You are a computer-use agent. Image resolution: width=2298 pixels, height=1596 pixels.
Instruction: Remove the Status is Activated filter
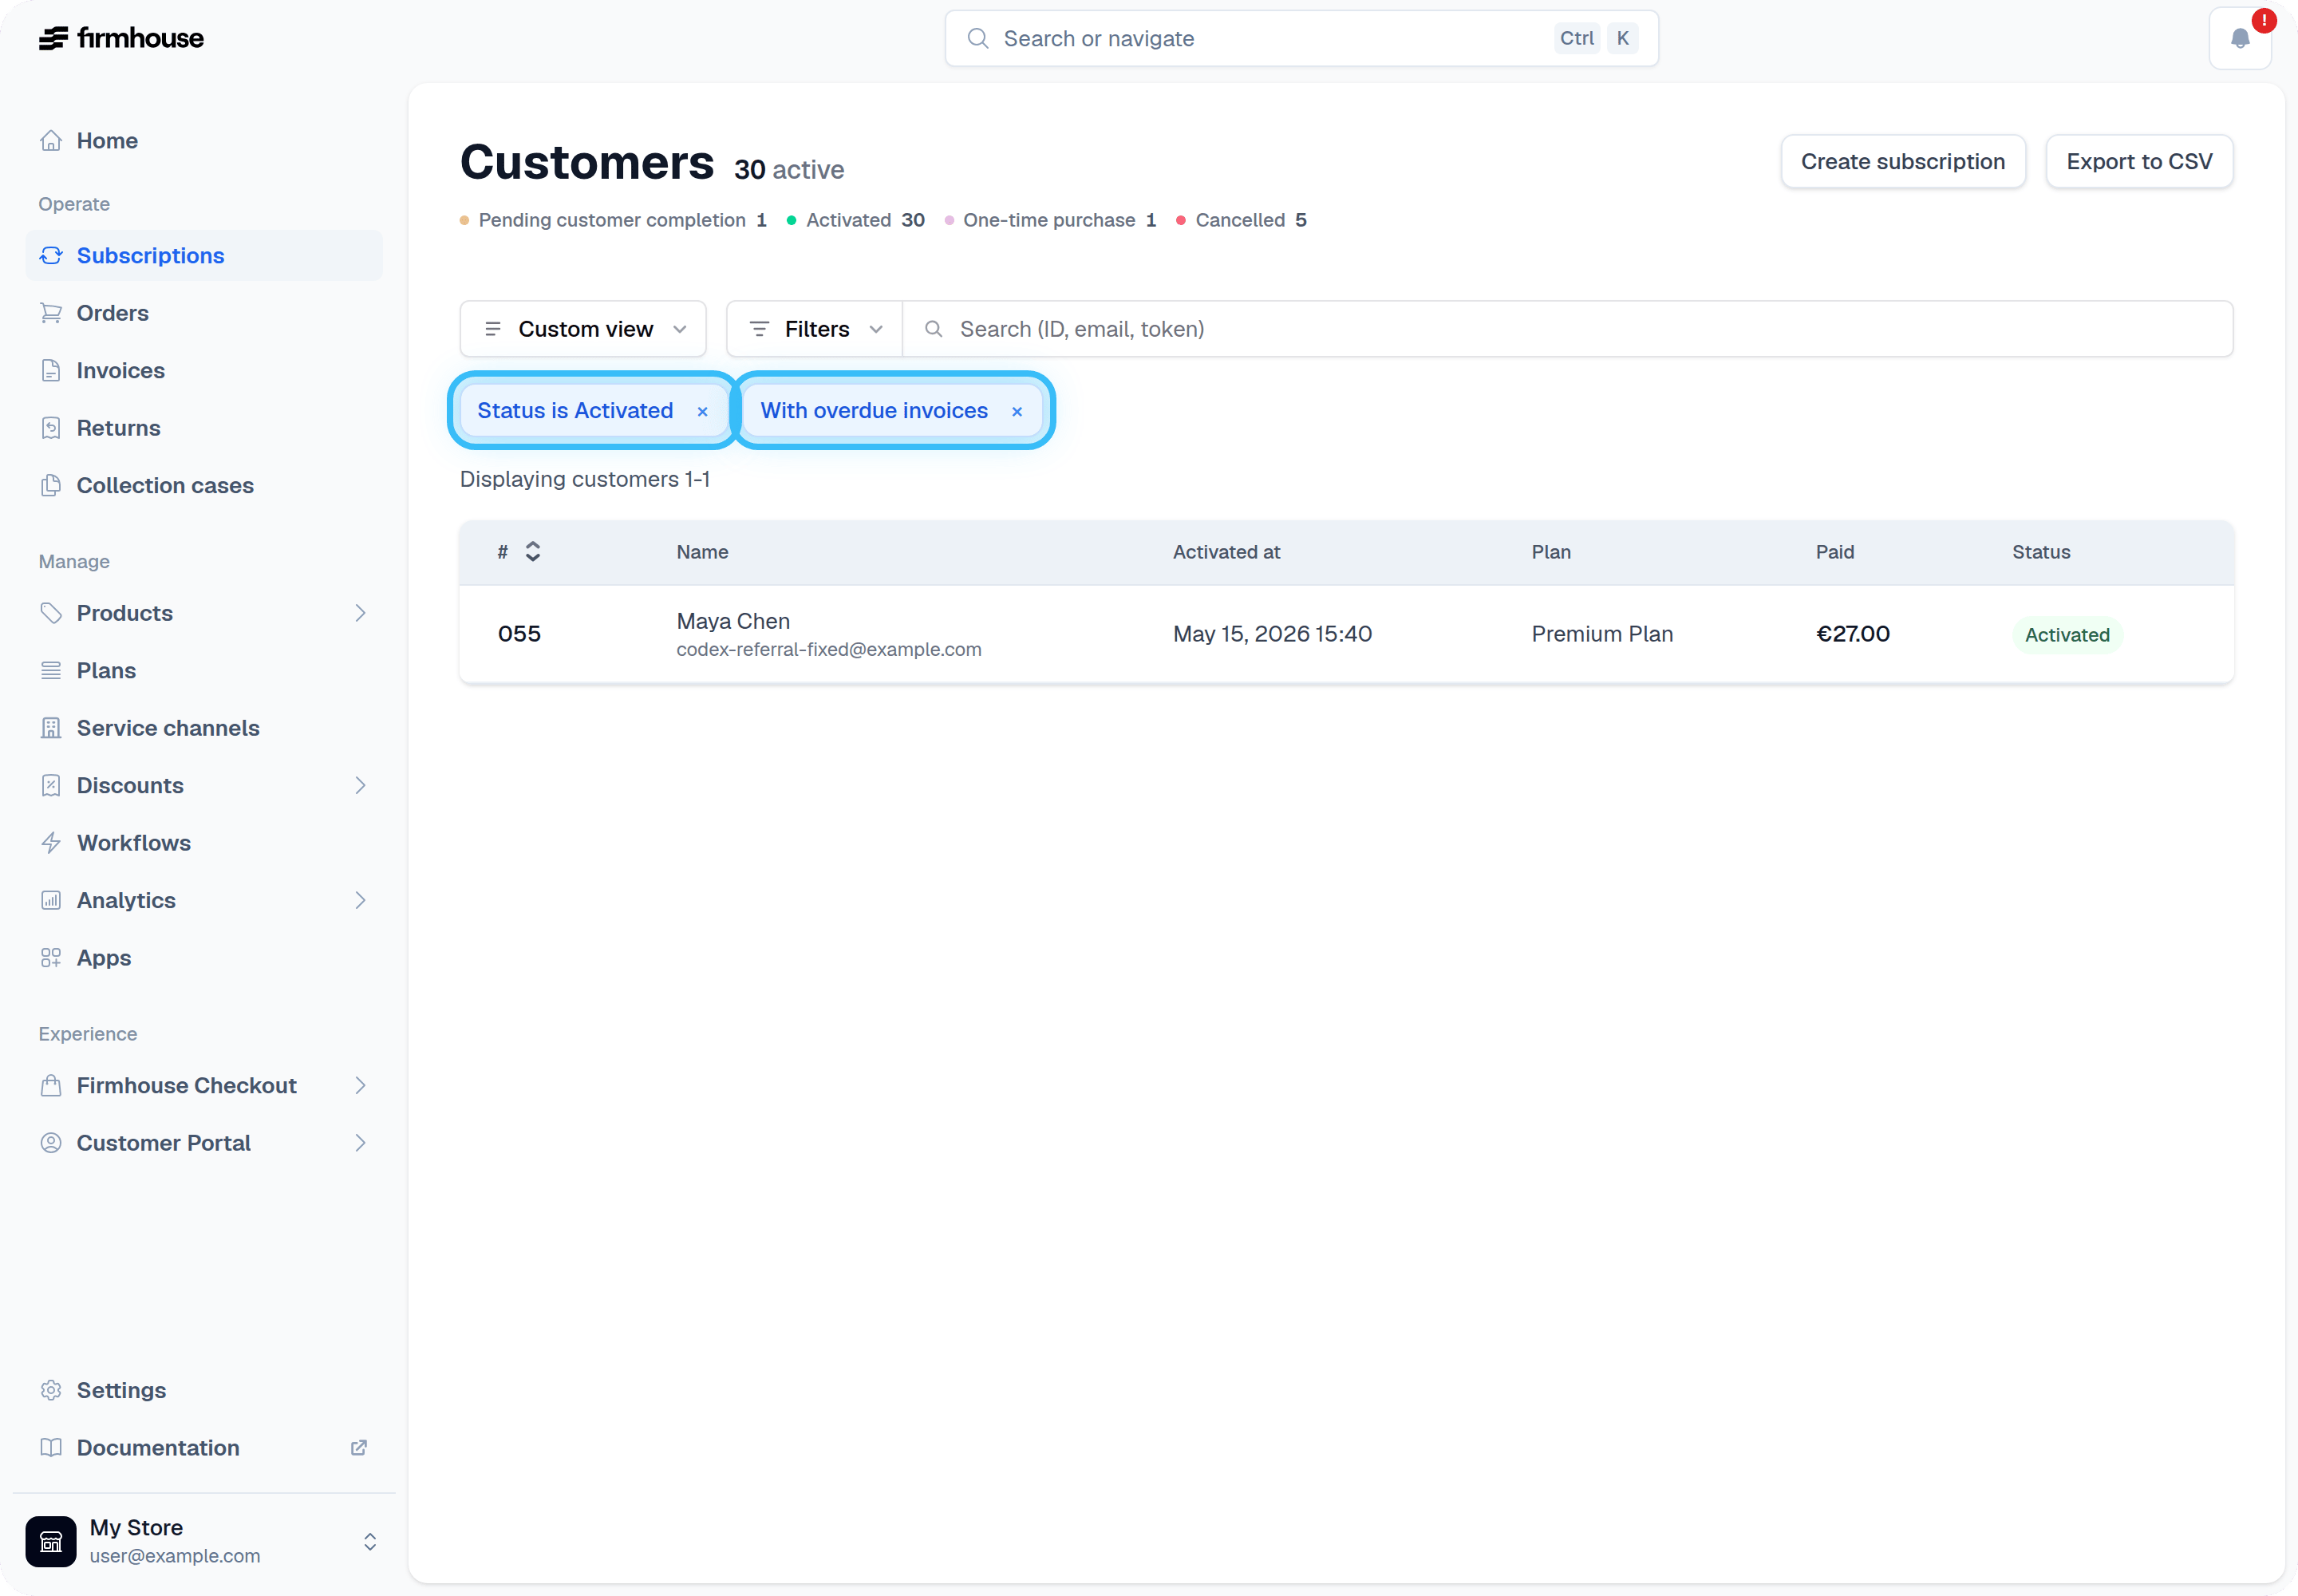pyautogui.click(x=703, y=412)
